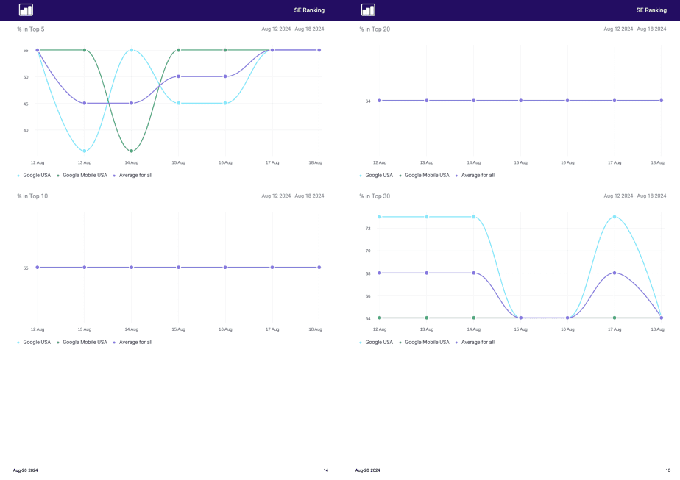Click the Google Mobile USA low point on 14 Aug in Top 5

point(132,151)
